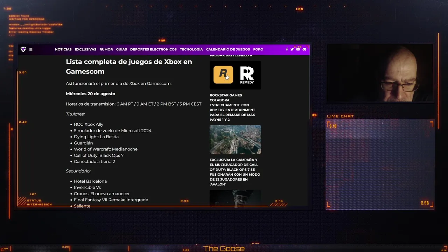Open the YouTube social icon
The width and height of the screenshot is (448, 252).
[298, 49]
